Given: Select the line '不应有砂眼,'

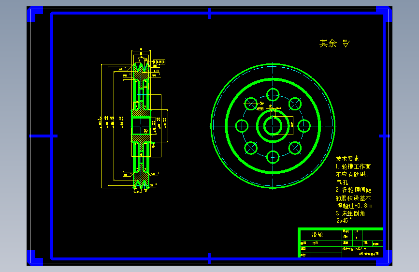Looking at the screenshot, I should [x=352, y=174].
